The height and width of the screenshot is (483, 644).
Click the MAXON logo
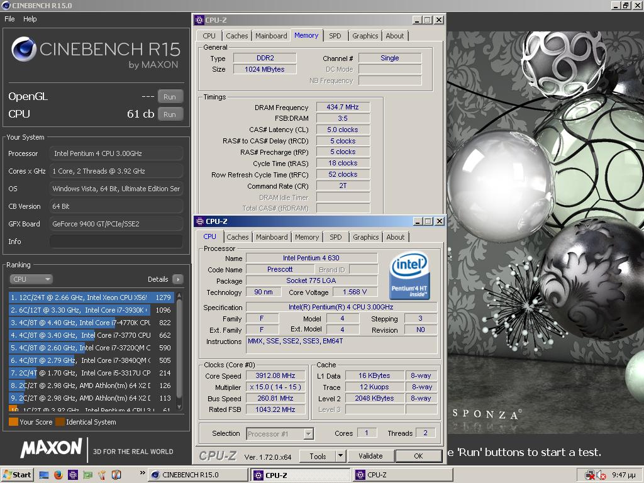pyautogui.click(x=52, y=448)
